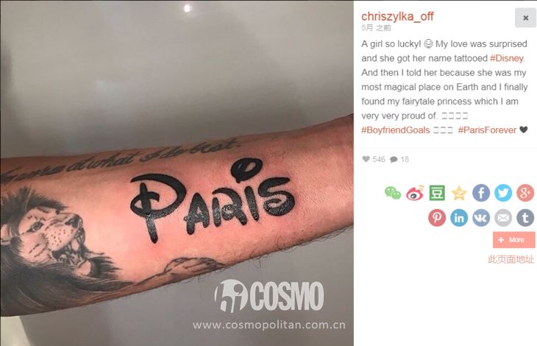Open the #ParisForever hashtag
The image size is (537, 346).
[x=487, y=130]
